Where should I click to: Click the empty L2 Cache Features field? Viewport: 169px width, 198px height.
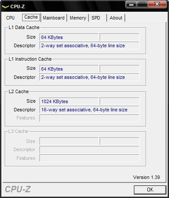click(x=89, y=118)
